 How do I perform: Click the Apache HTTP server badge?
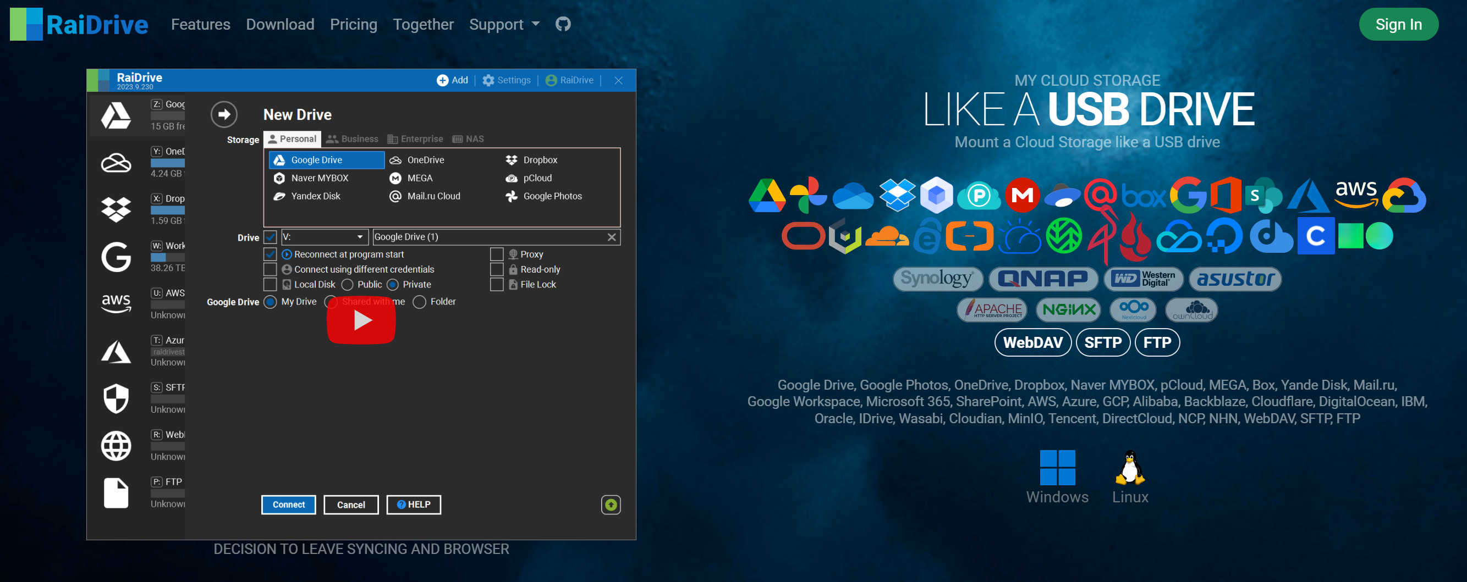[x=992, y=309]
